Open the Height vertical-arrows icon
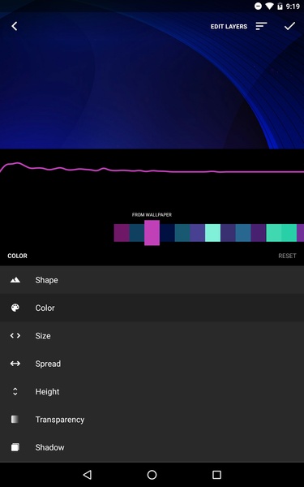This screenshot has height=487, width=304. (x=15, y=392)
